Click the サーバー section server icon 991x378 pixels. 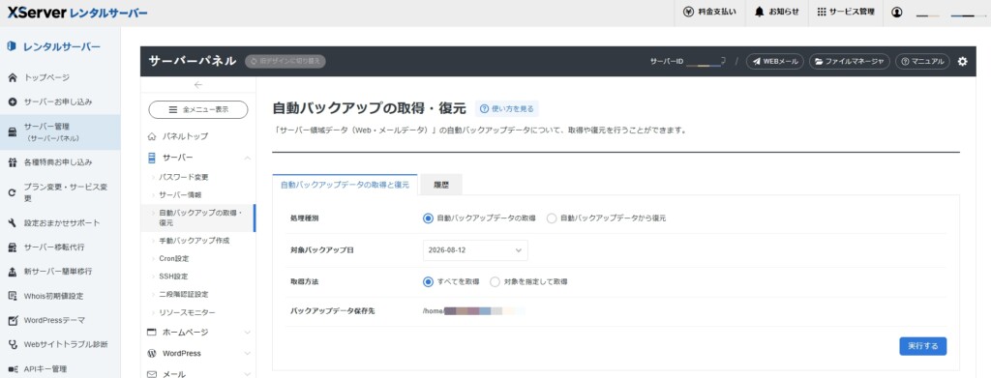(152, 158)
